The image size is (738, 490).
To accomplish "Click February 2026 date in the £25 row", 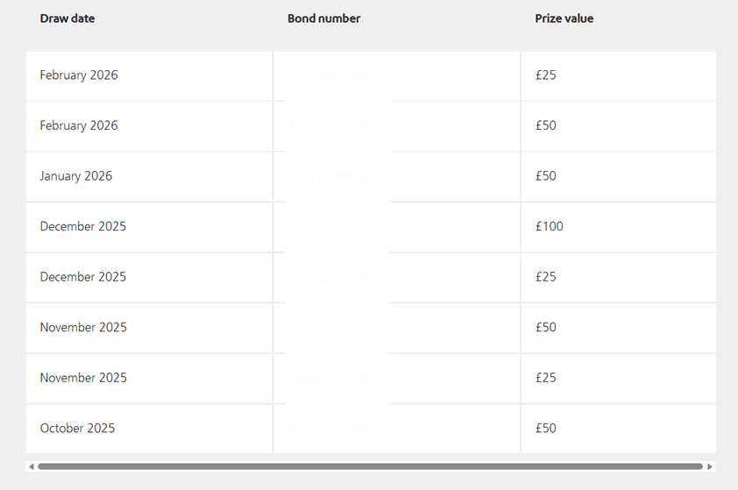I will 79,75.
